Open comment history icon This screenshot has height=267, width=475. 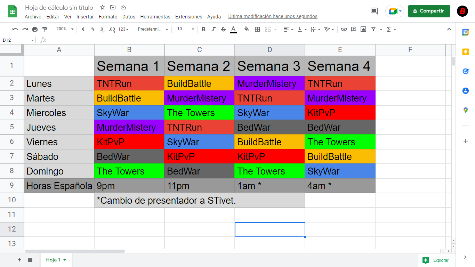(x=374, y=11)
